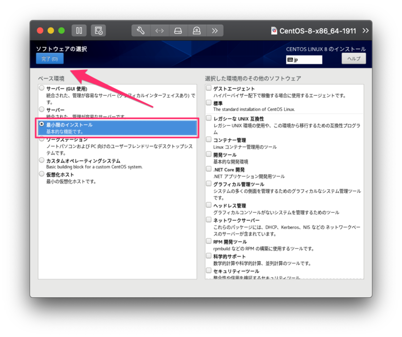
Task: Click the 'Linux コンテナー管理用のツール' description
Action: click(245, 147)
